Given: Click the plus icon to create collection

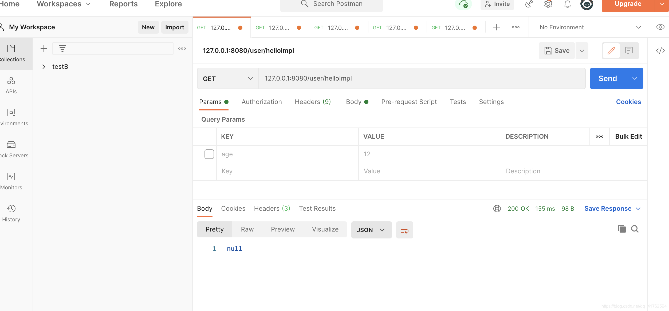Looking at the screenshot, I should point(44,49).
